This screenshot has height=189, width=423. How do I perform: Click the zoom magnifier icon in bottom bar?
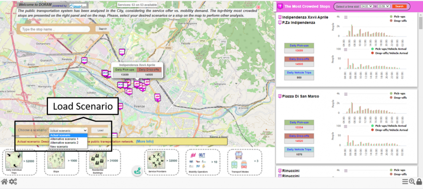click(412, 182)
